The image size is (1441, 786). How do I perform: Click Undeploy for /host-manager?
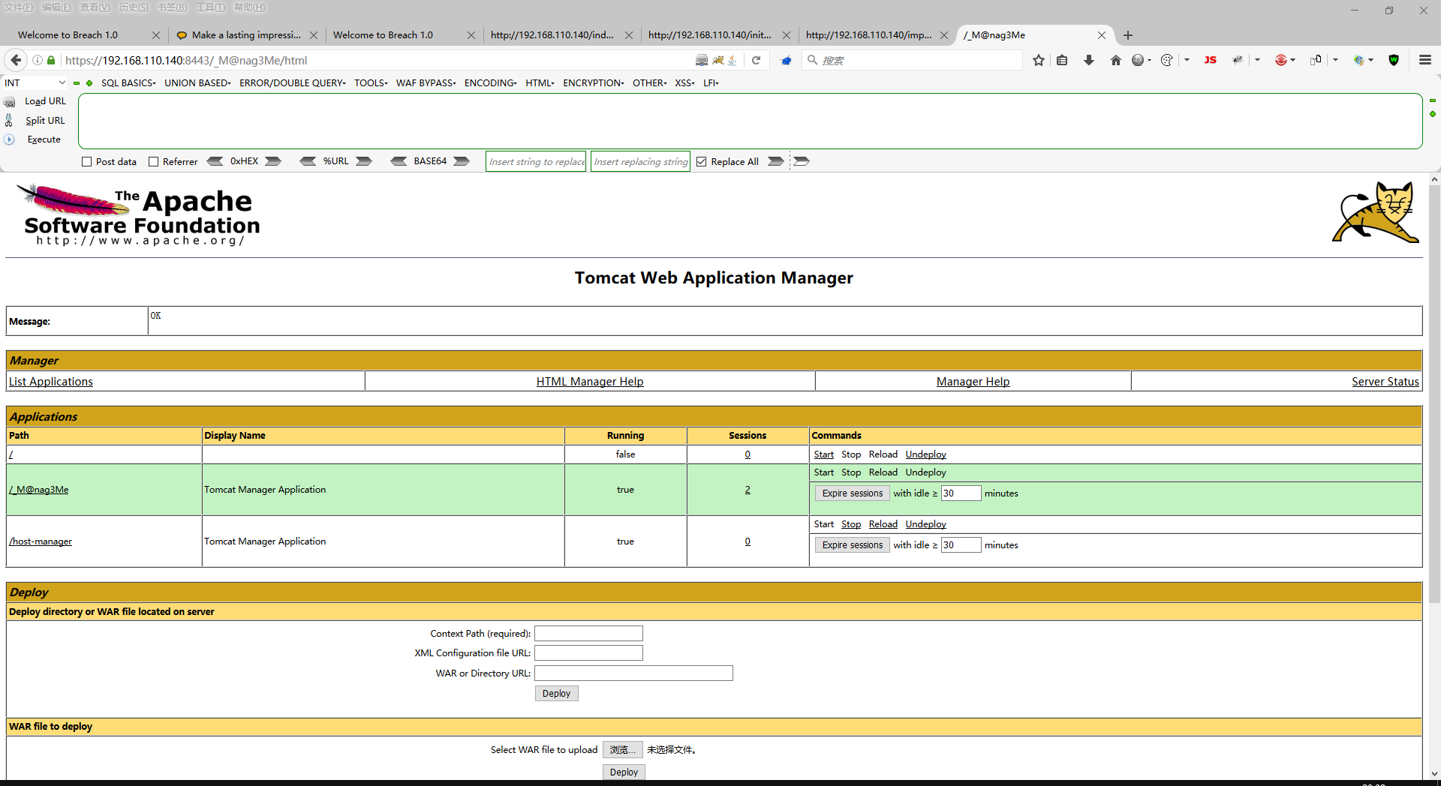[x=925, y=524]
